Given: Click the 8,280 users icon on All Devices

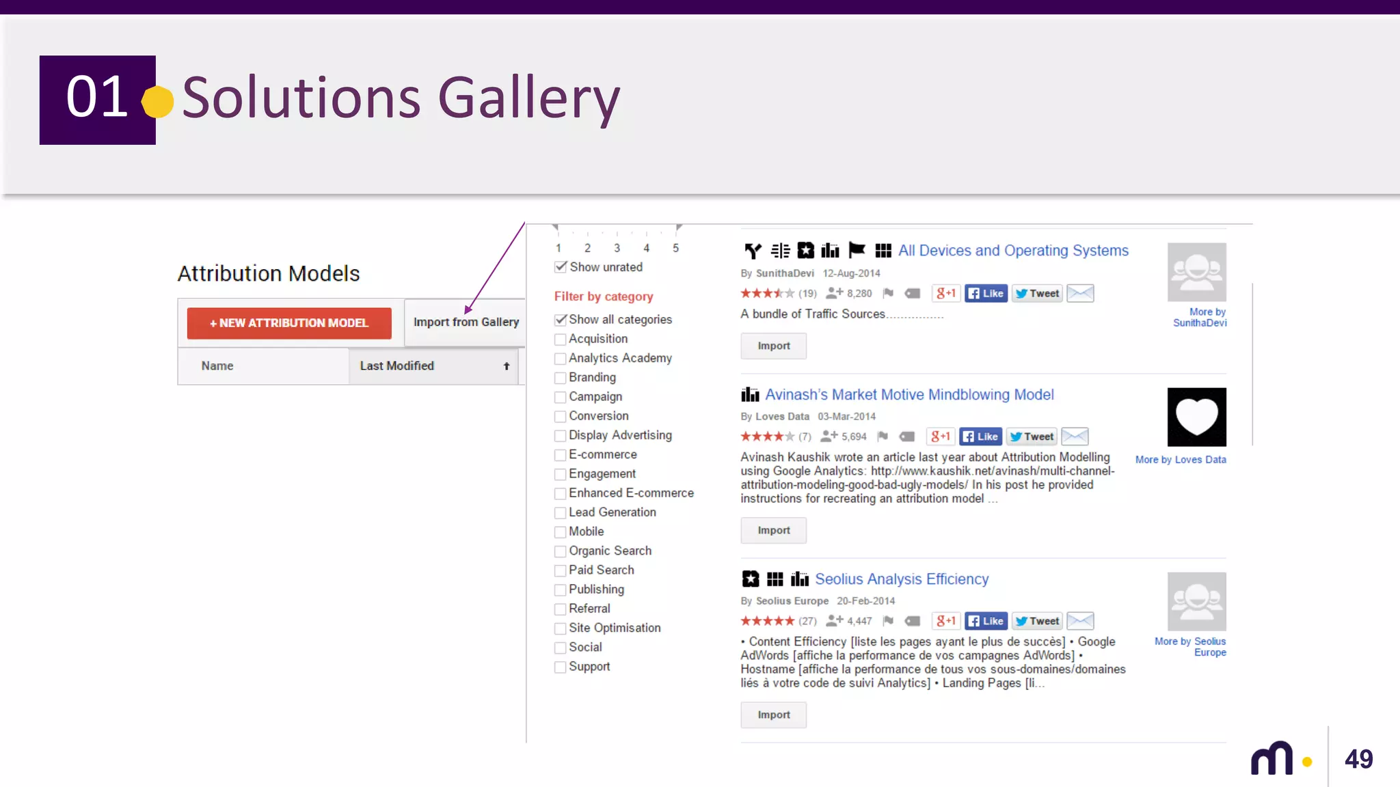Looking at the screenshot, I should (834, 294).
